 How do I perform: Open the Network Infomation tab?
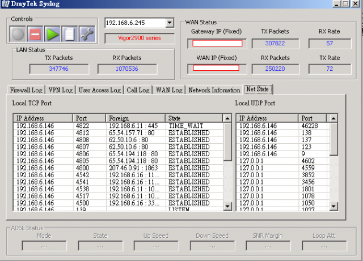coord(214,90)
